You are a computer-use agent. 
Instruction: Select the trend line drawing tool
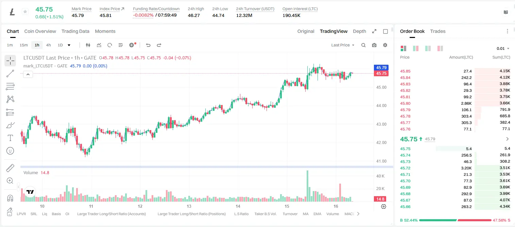10,74
